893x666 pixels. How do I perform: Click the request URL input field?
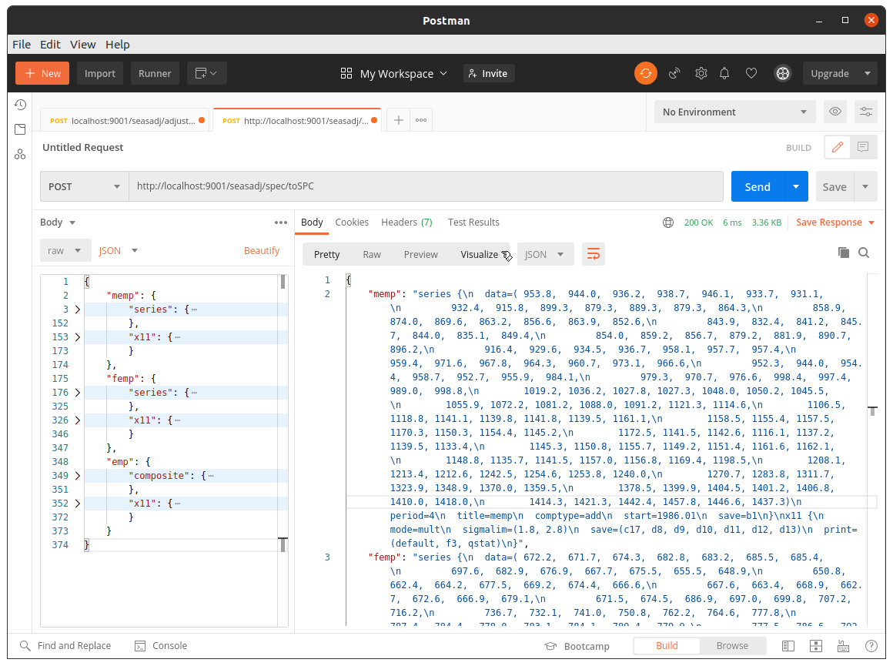(426, 186)
